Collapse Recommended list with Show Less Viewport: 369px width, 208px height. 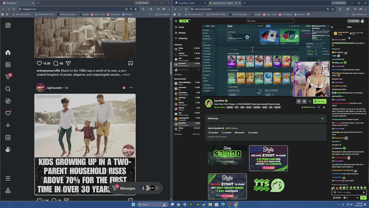pyautogui.click(x=196, y=134)
